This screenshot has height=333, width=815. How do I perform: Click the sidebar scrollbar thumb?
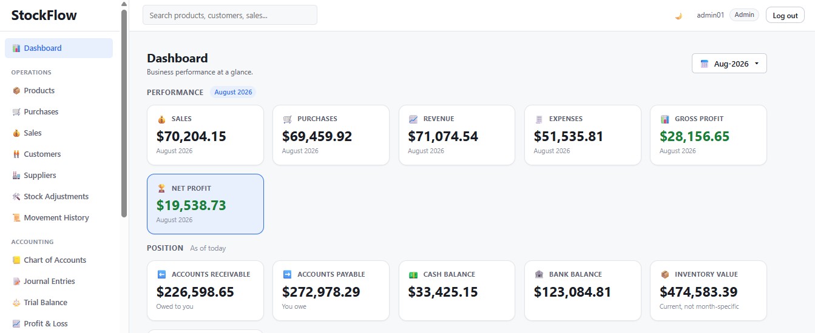click(x=124, y=113)
